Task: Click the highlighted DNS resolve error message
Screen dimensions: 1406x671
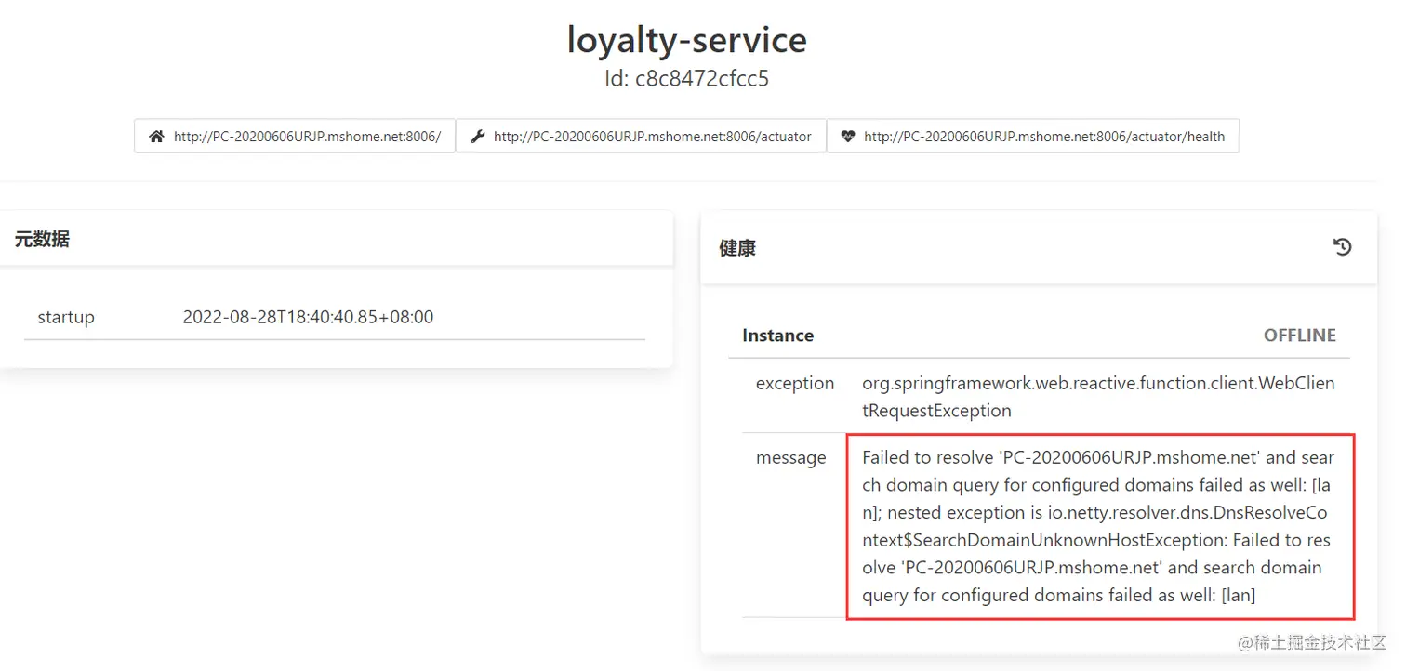Action: [x=1098, y=526]
